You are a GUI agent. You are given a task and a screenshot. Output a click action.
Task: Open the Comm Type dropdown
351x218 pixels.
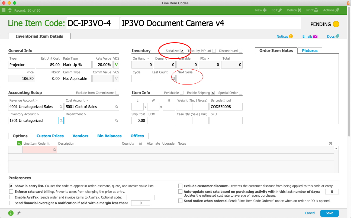coord(77,79)
